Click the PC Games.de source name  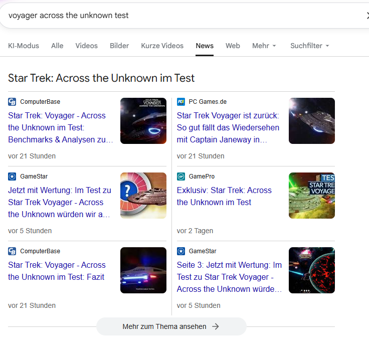click(208, 102)
